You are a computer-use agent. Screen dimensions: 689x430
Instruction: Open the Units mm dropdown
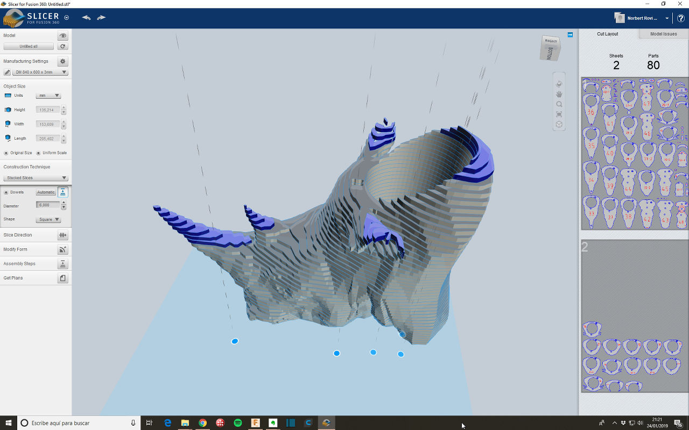tap(48, 96)
